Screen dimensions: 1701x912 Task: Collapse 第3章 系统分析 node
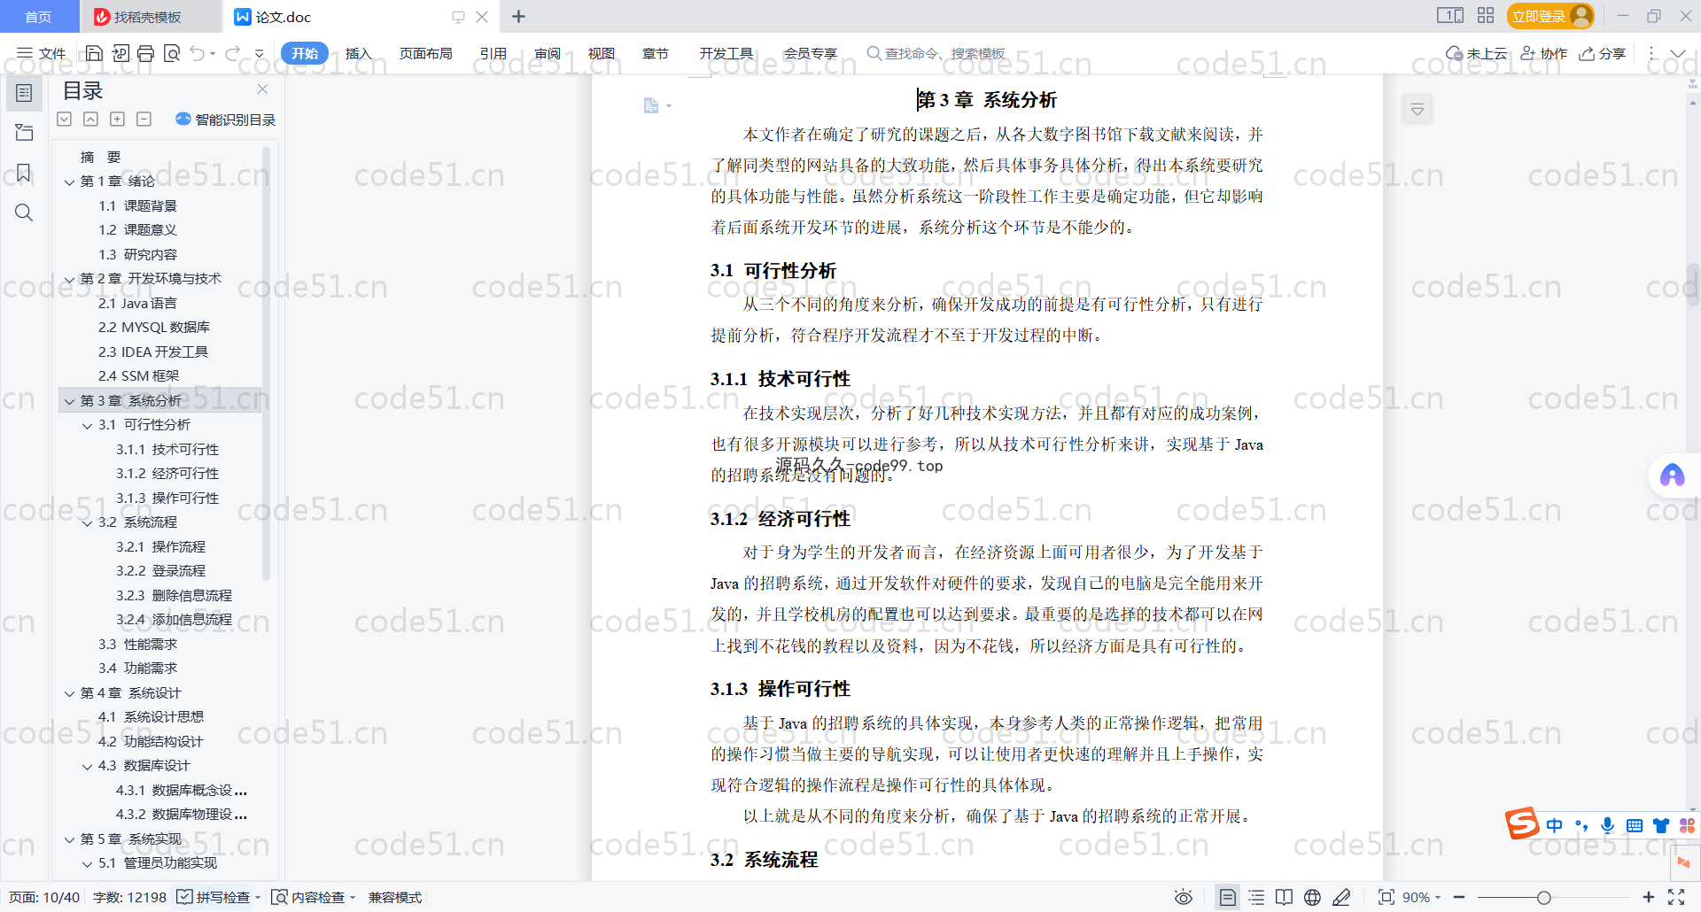pos(69,401)
